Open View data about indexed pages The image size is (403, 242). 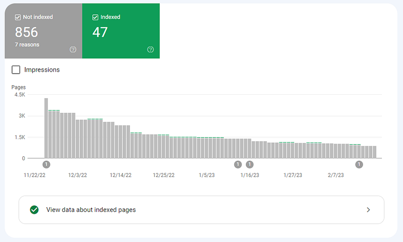pos(201,210)
